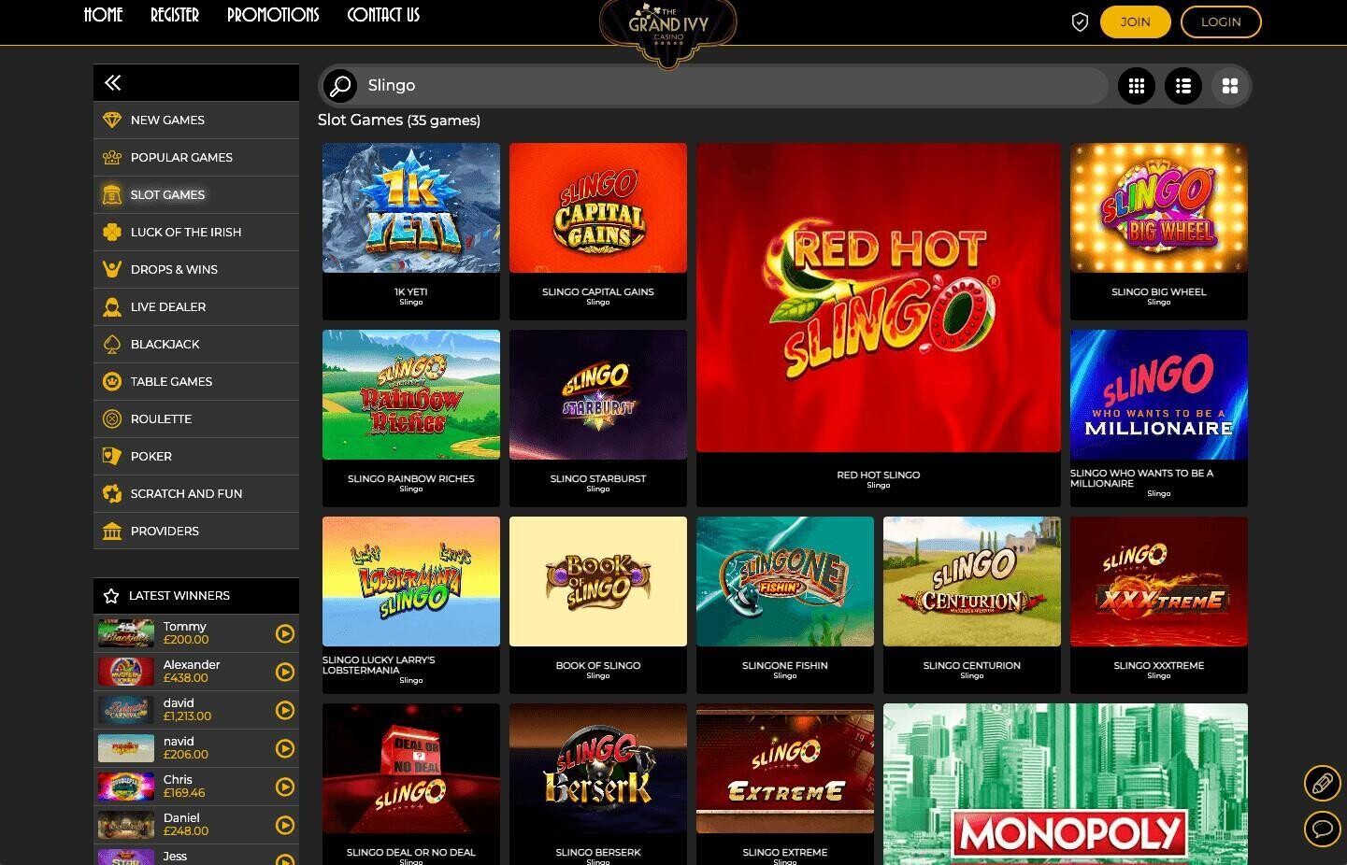Click The Grand Ivy casino logo
The width and height of the screenshot is (1347, 865).
[x=667, y=30]
